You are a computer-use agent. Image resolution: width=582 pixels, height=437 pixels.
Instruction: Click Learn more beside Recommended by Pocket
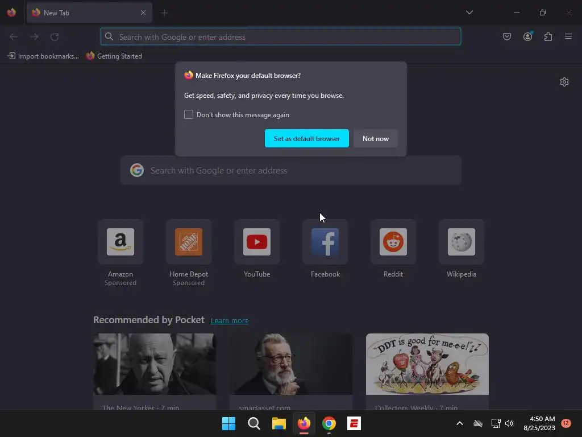(230, 321)
